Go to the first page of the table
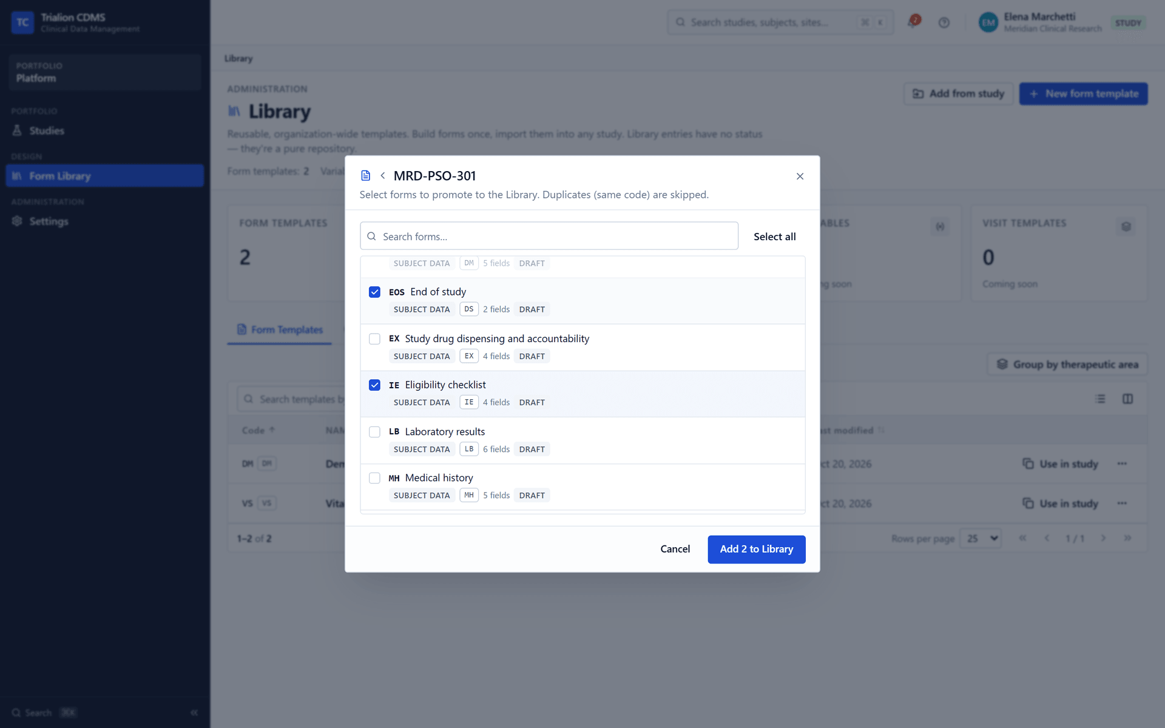 [x=1022, y=538]
